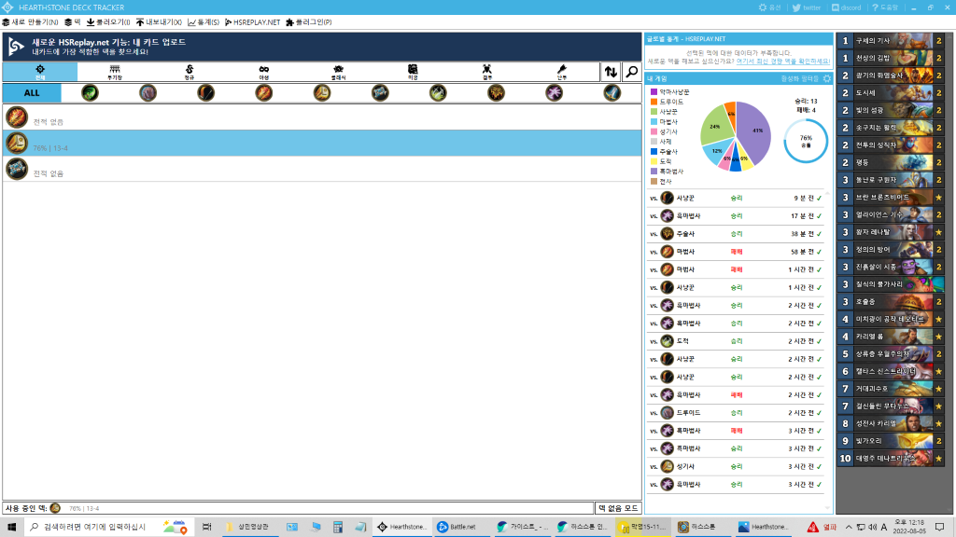Open game vs 사냥꾼 from 9 분 전
The width and height of the screenshot is (956, 537).
tap(736, 198)
